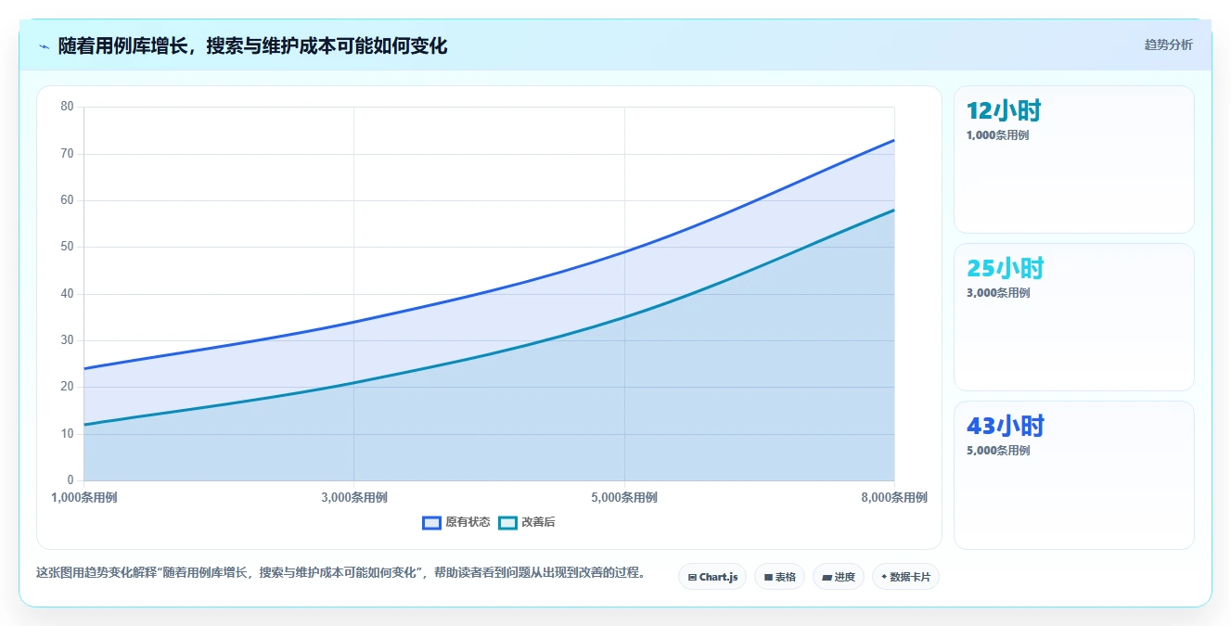Click the 1,000条用例 caption under 12小时
Image resolution: width=1231 pixels, height=626 pixels.
997,135
